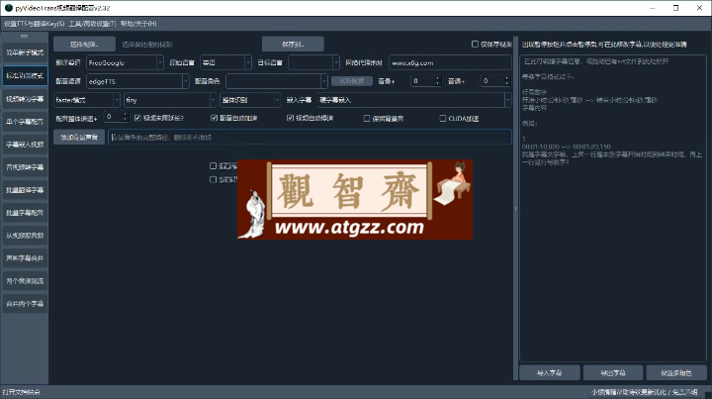Open the 目标语言 target language dropdown
The image size is (712, 399).
tap(313, 62)
